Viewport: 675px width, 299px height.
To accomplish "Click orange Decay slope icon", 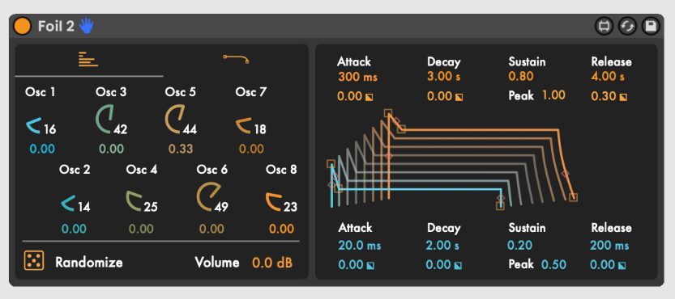I will pos(459,98).
